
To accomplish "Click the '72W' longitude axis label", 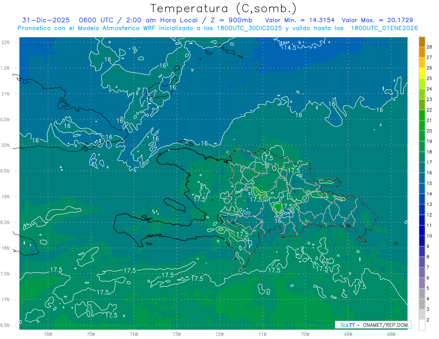I will point(219,334).
